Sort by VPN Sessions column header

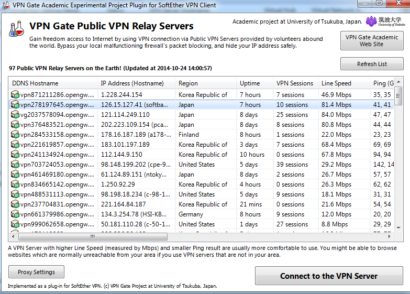tap(295, 83)
